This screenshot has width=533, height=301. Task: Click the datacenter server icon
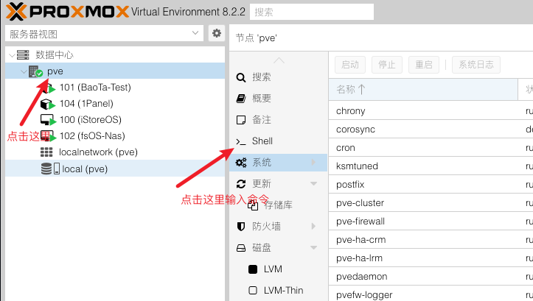click(23, 54)
